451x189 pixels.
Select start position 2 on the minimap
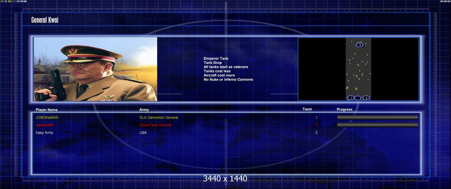click(x=366, y=98)
